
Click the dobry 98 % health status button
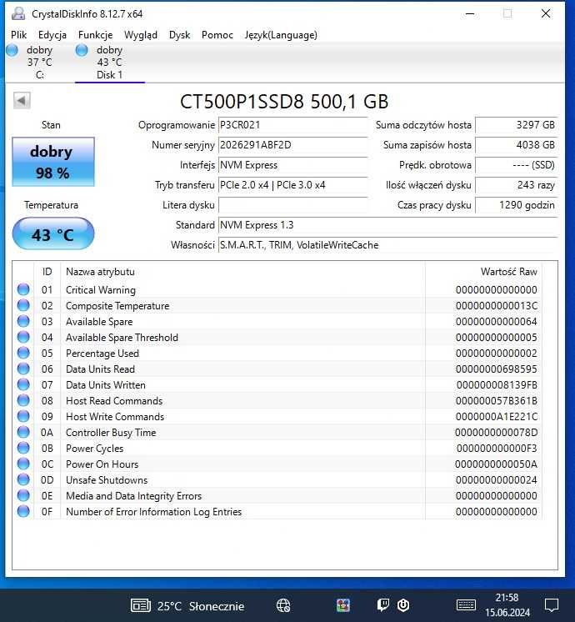[x=53, y=162]
